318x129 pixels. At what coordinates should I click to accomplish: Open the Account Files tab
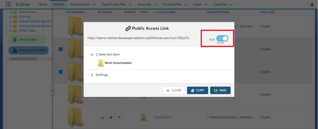(x=172, y=4)
